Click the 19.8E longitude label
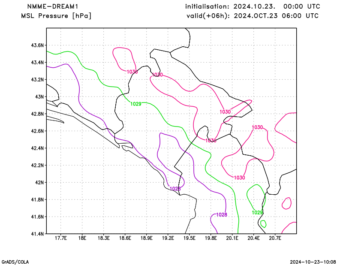Screen dimensions: 343x265 pos(211,238)
